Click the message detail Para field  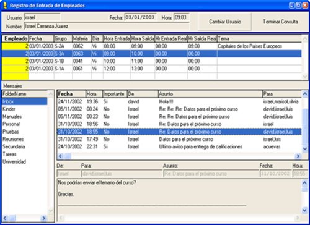[x=122, y=174]
